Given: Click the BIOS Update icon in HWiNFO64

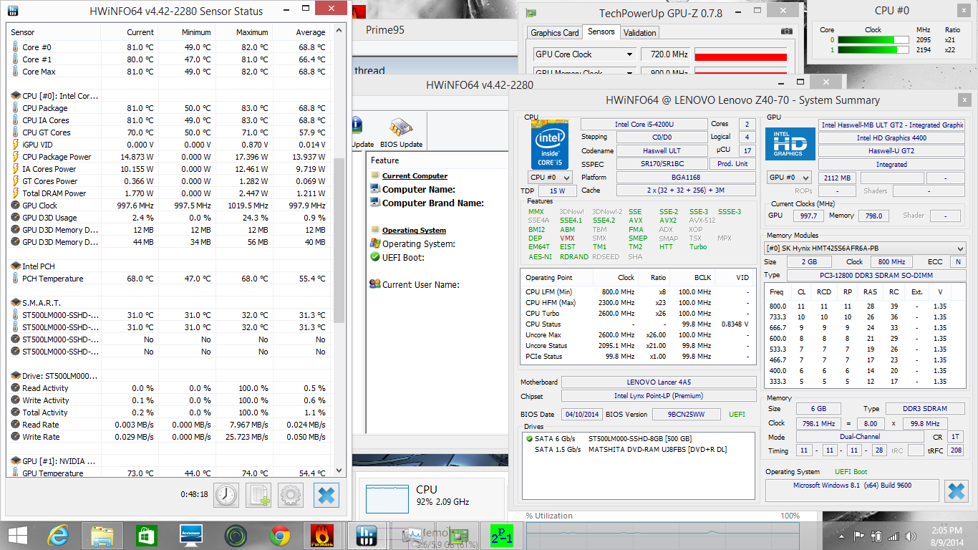Looking at the screenshot, I should click(x=401, y=133).
